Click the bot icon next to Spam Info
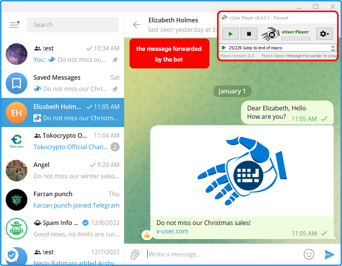This screenshot has width=342, height=266. pyautogui.click(x=37, y=223)
